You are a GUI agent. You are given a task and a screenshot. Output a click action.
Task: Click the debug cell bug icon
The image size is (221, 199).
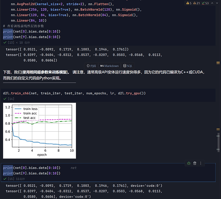point(189,163)
